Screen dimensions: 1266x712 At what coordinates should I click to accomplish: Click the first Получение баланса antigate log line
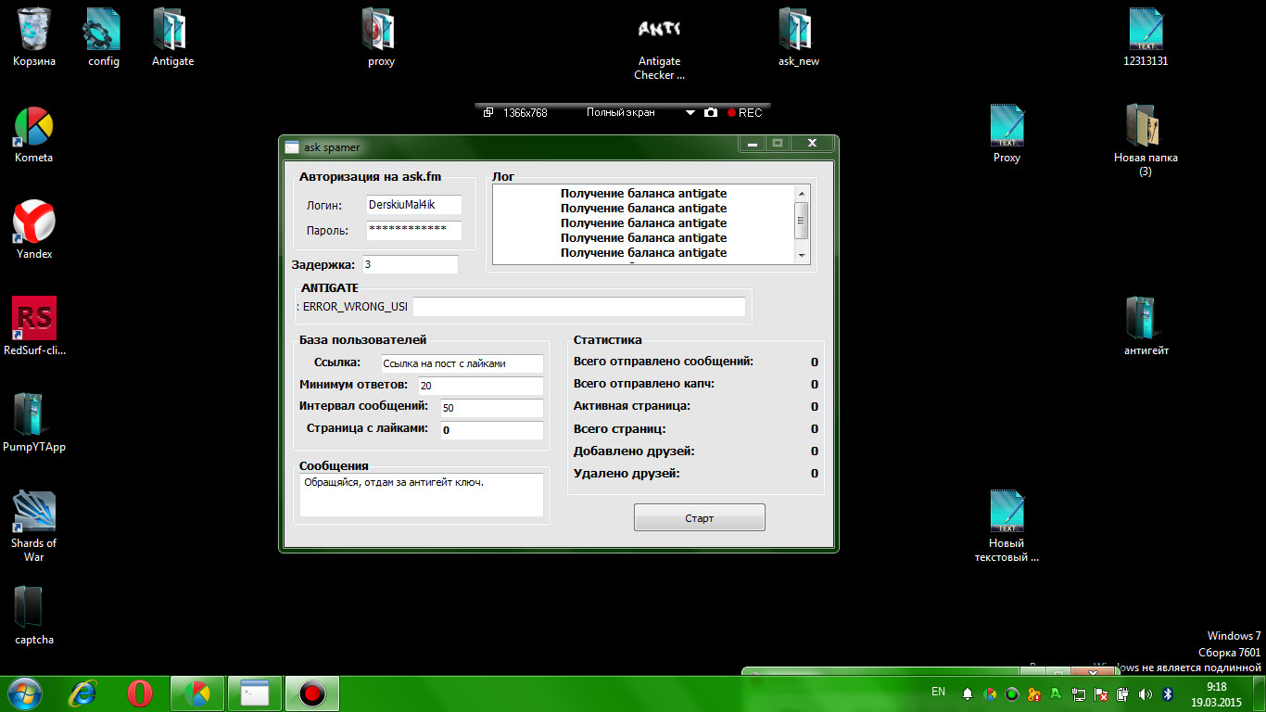click(643, 194)
